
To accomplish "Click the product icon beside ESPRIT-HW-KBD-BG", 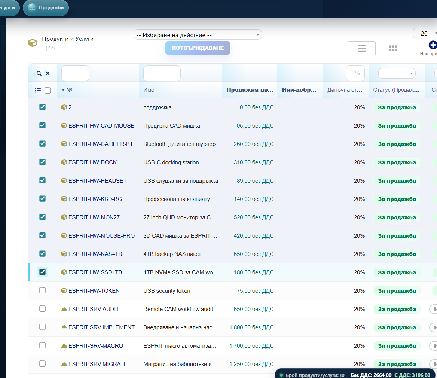I will tap(64, 199).
